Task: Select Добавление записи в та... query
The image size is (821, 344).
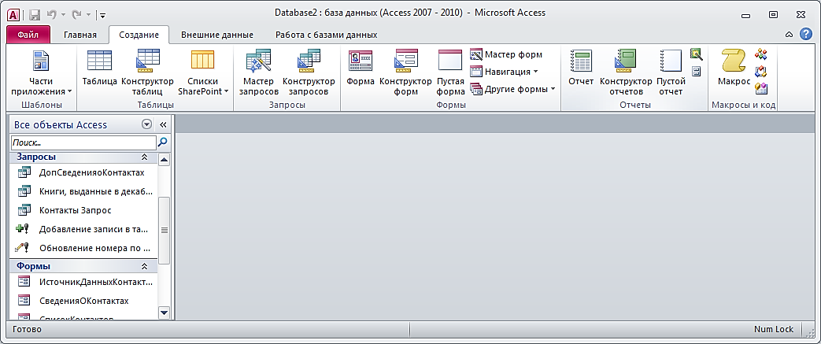Action: point(83,229)
